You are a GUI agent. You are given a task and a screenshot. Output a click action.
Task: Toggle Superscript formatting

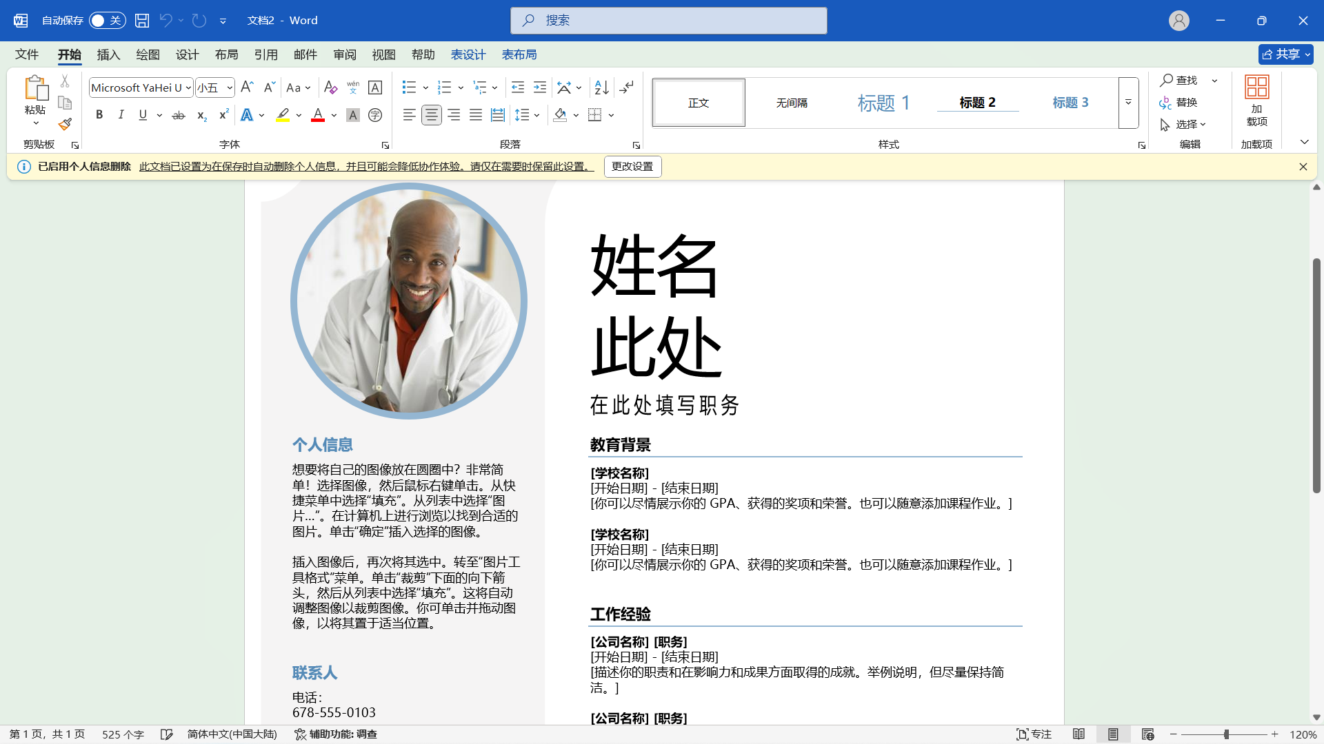223,115
